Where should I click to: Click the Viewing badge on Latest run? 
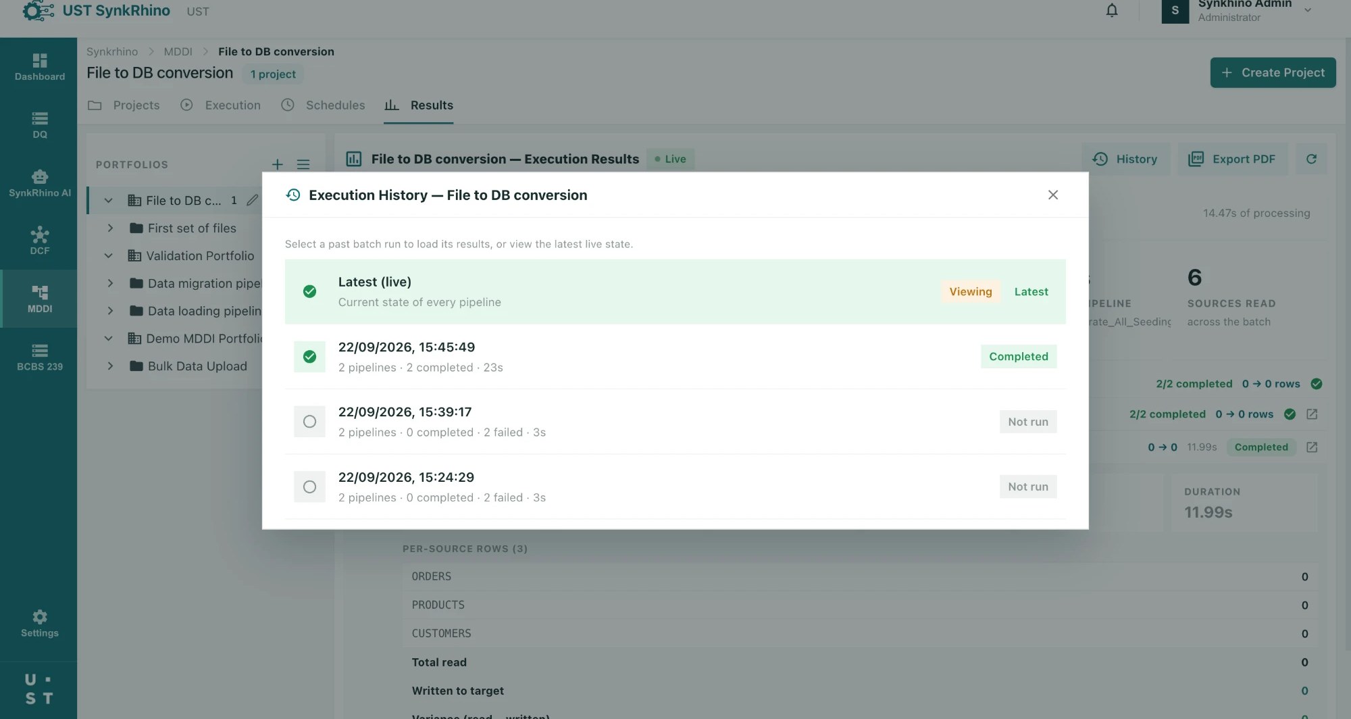pyautogui.click(x=970, y=291)
